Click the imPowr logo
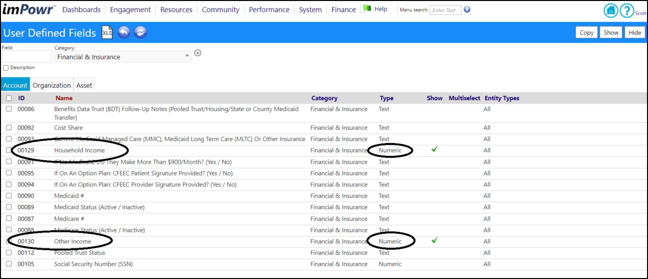This screenshot has width=648, height=279. pos(30,9)
